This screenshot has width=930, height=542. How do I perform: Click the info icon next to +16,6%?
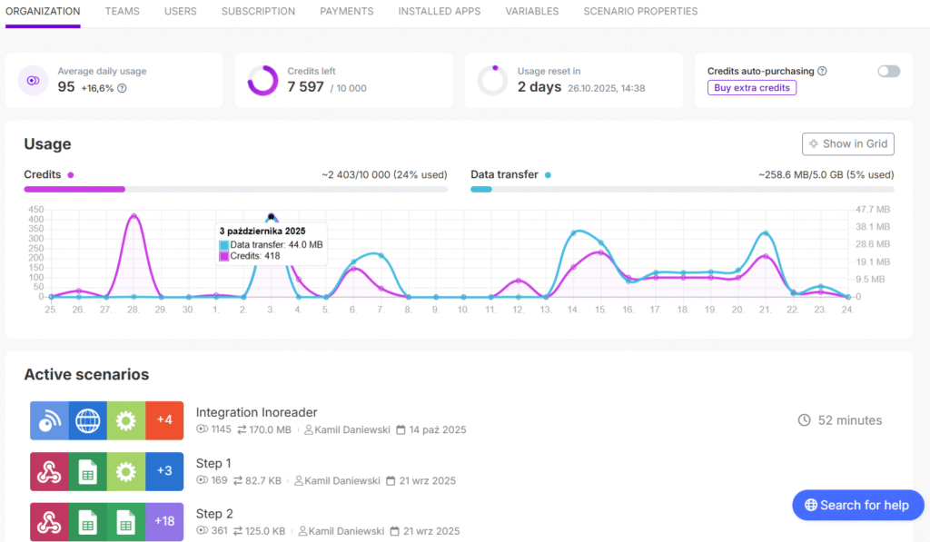[x=122, y=88]
